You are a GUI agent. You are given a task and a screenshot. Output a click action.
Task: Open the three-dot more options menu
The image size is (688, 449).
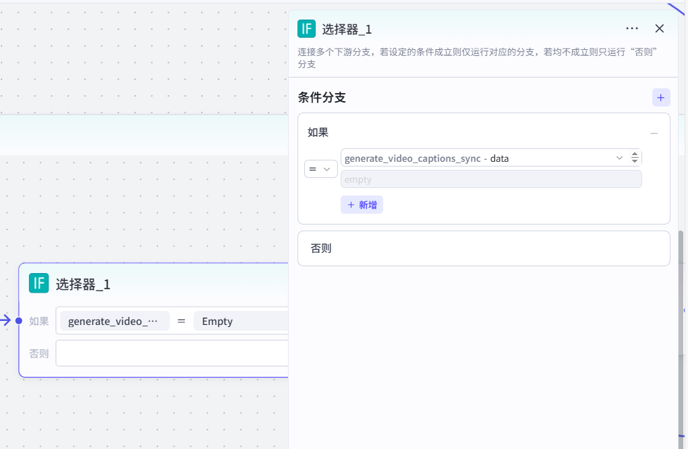pos(632,28)
